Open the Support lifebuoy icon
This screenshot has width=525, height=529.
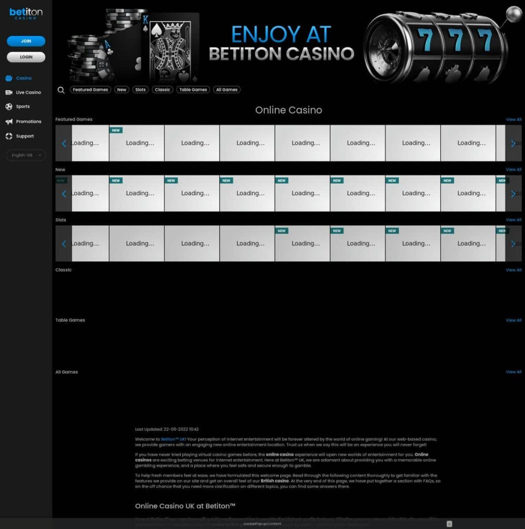point(9,136)
